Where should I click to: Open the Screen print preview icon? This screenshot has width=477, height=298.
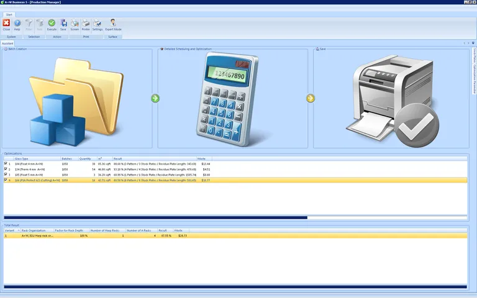click(x=75, y=25)
